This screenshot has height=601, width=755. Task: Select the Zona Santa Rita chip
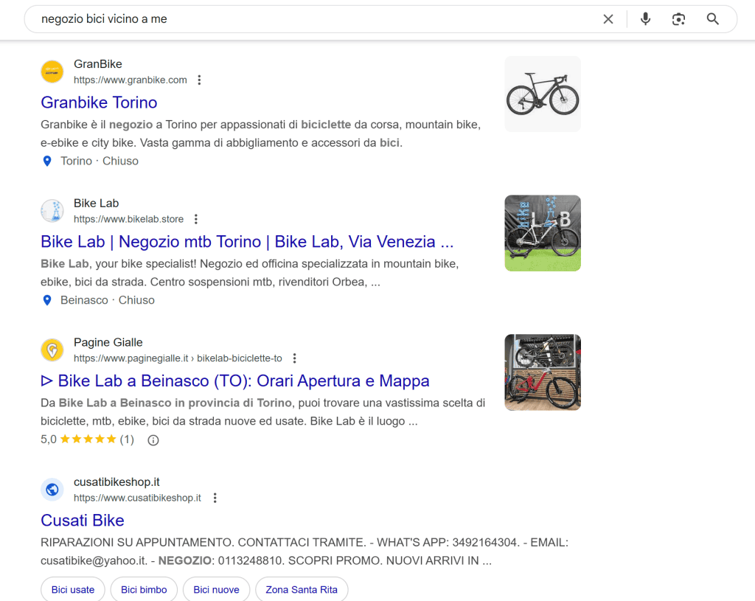click(302, 589)
